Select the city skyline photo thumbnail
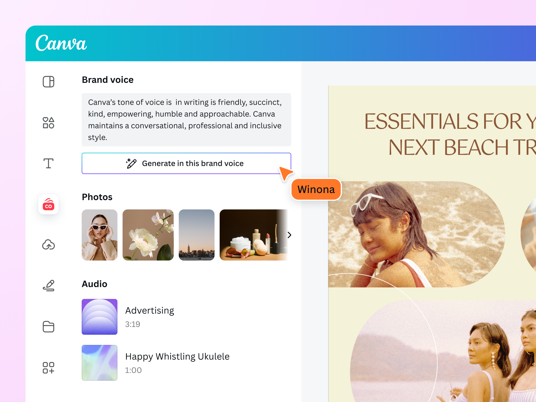 point(196,235)
